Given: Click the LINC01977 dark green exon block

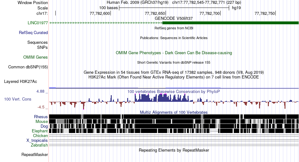Looking at the screenshot, I should click(x=230, y=23).
